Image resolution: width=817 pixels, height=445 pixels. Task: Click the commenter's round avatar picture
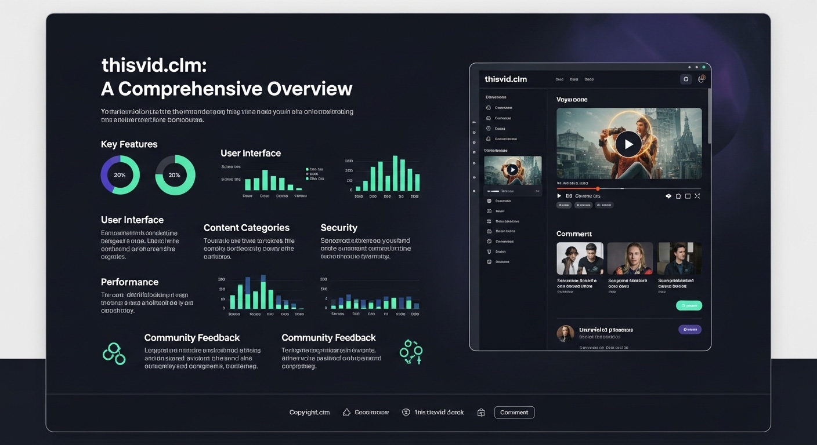coord(565,333)
